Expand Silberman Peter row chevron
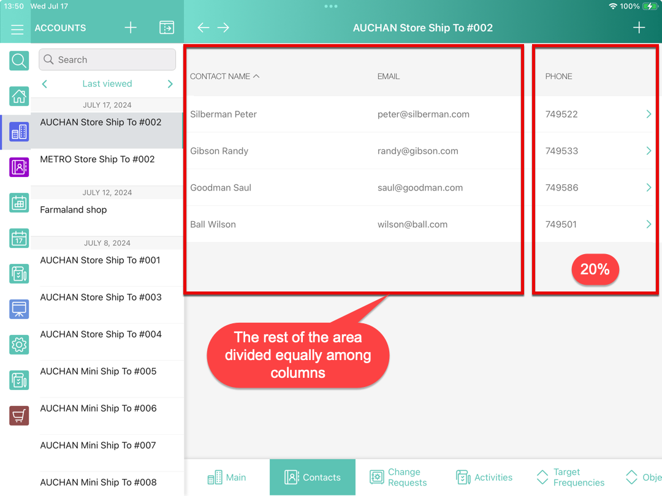662x496 pixels. point(649,114)
